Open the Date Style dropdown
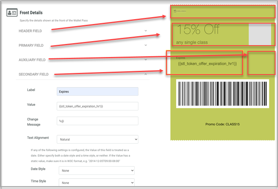 pos(96,170)
